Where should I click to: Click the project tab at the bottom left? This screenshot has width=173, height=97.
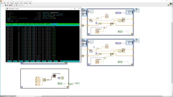pos(8,96)
